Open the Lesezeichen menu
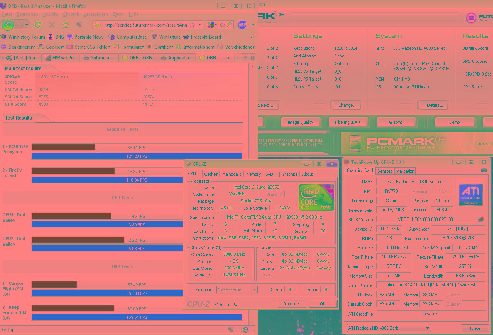 point(96,14)
